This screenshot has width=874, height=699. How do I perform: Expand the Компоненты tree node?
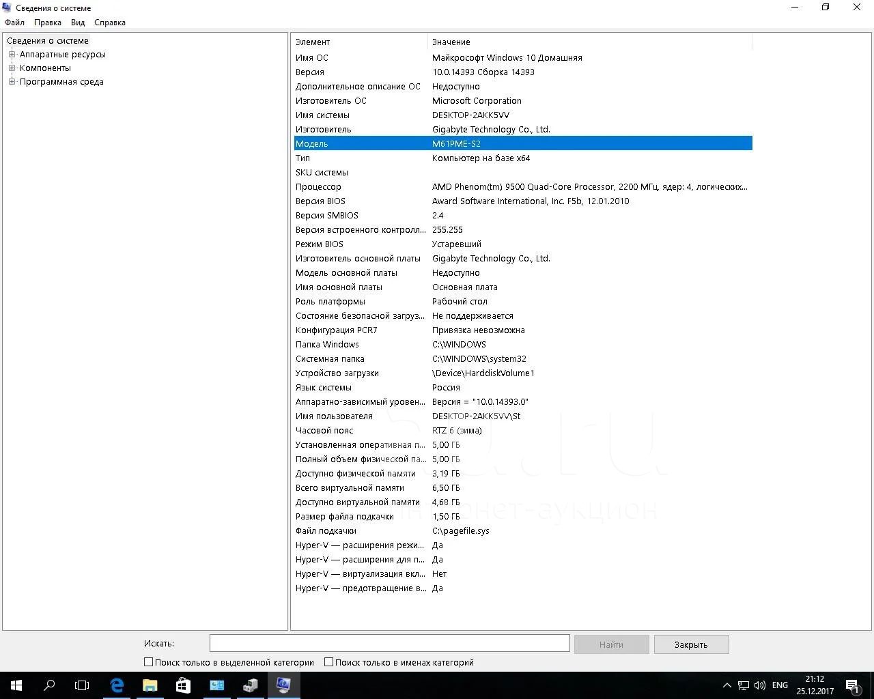click(x=12, y=68)
